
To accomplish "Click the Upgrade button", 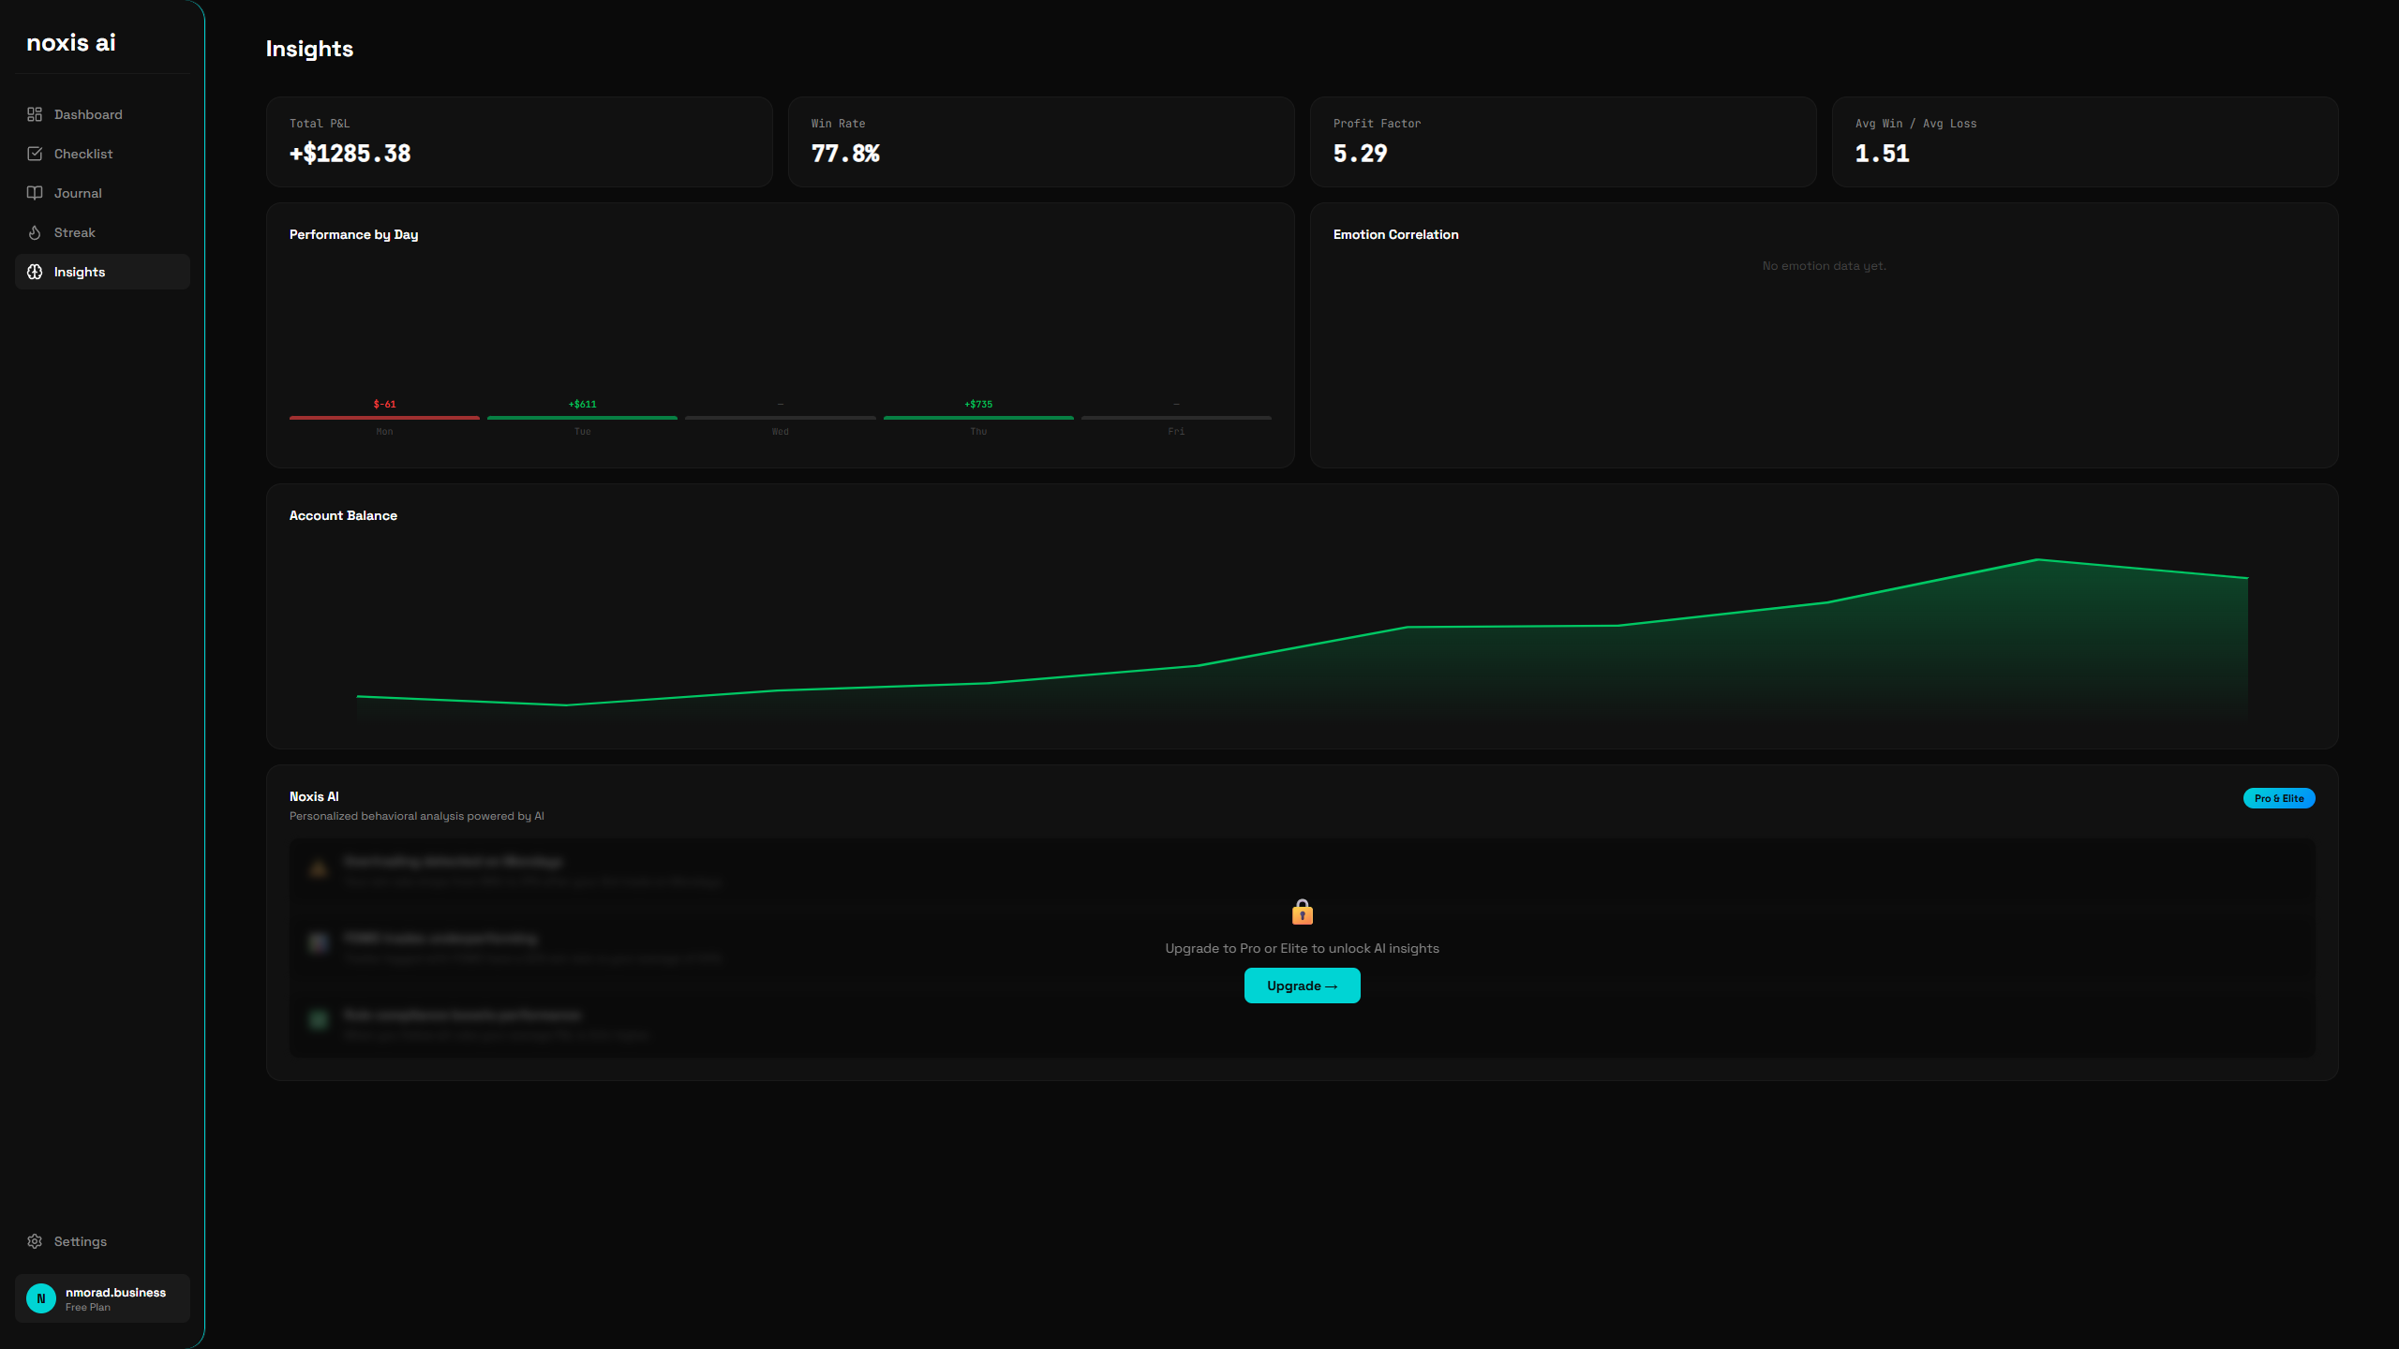I will [x=1303, y=986].
